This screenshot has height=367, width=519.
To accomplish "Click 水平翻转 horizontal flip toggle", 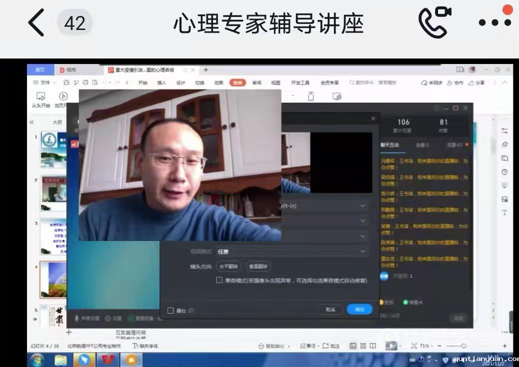I will [x=228, y=266].
